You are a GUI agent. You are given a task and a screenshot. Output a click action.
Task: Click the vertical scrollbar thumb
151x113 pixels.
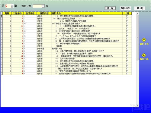137,37
